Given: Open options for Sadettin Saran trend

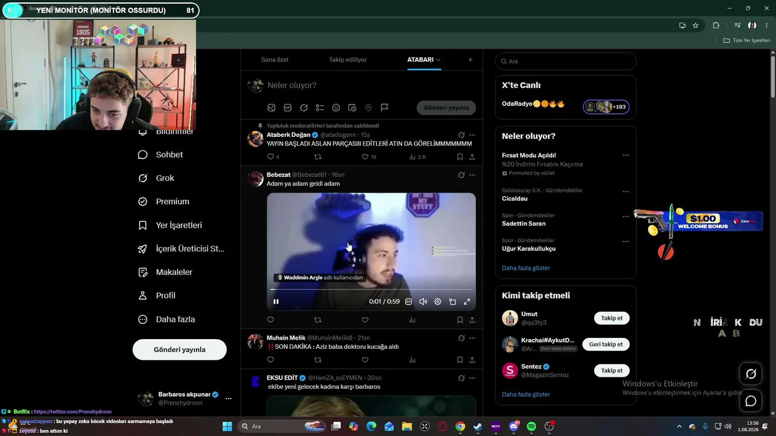Looking at the screenshot, I should click(626, 216).
